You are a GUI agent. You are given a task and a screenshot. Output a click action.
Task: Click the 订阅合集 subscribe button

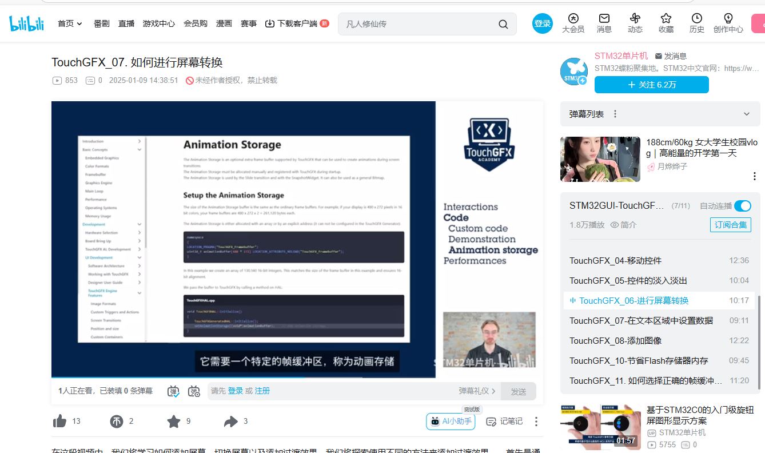(x=730, y=225)
